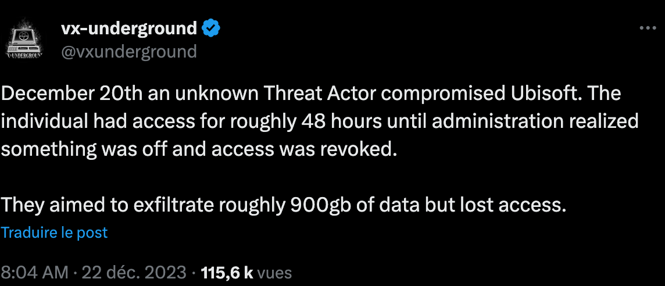
Task: Open the three-dot More options menu
Action: point(648,28)
